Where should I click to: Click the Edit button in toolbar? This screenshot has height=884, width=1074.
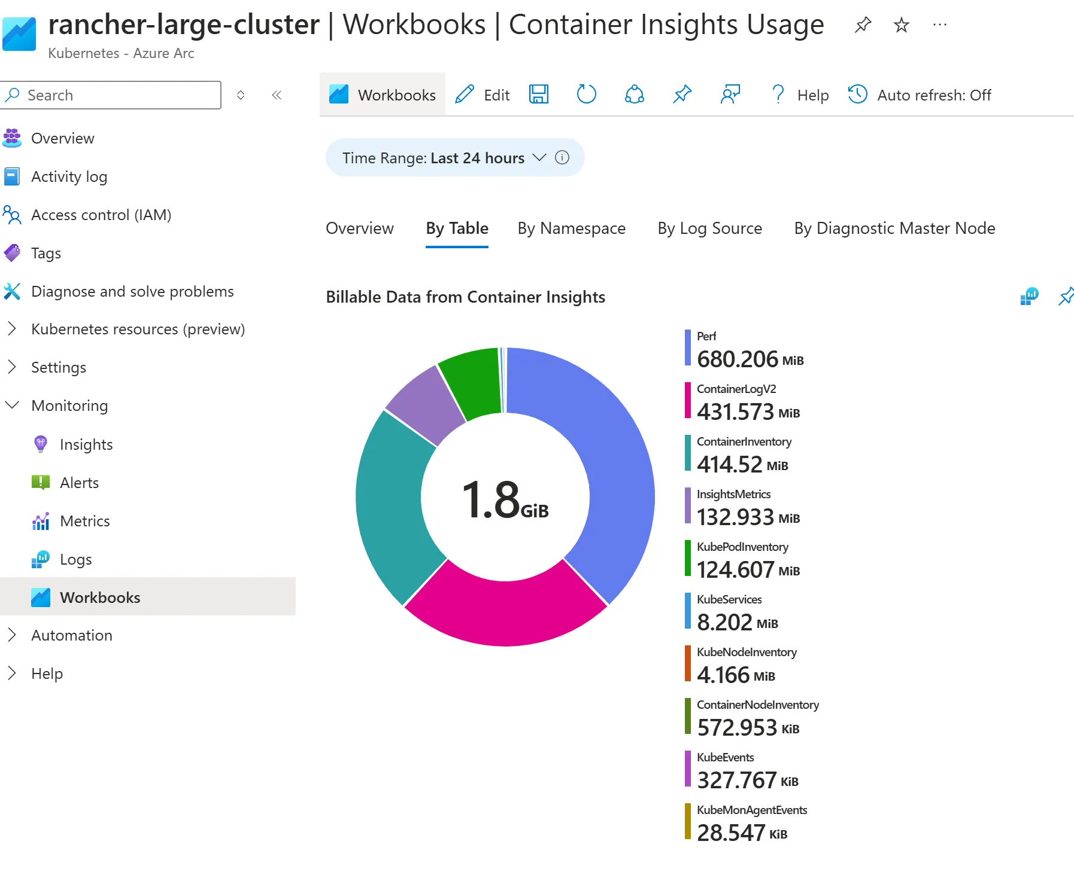[483, 95]
